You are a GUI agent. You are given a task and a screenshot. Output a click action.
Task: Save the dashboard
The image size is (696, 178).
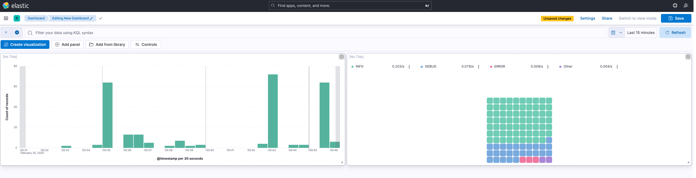click(676, 18)
